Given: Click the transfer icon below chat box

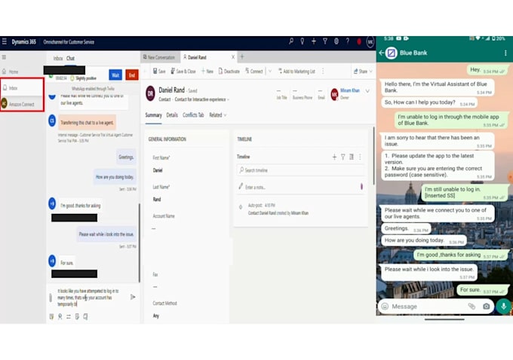Looking at the screenshot, I should coord(69,316).
